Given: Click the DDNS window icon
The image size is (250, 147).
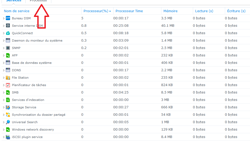Looking at the screenshot, I should coord(8,70).
